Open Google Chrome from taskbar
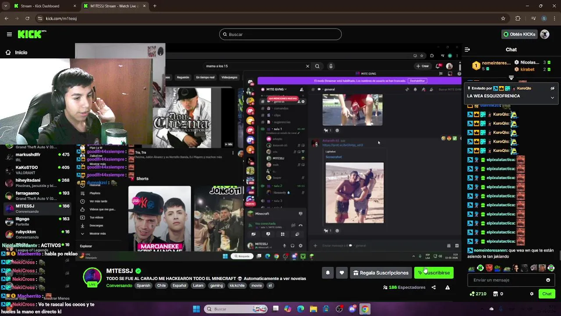 365,309
